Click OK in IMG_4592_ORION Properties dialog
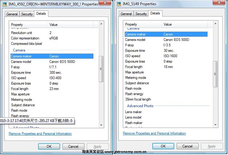 point(49,147)
